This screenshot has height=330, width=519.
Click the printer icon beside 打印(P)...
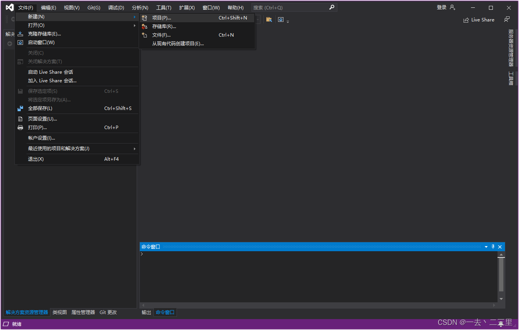pos(20,128)
